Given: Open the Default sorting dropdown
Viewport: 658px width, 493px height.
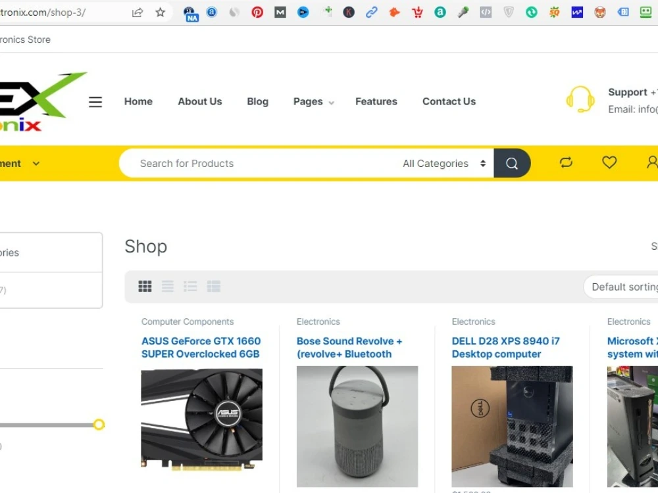Looking at the screenshot, I should pos(621,287).
